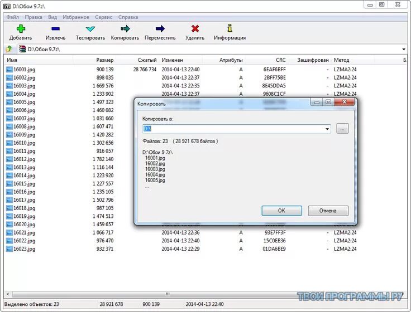
Task: Click CRC value 01DA6BE9
Action: coord(274,249)
